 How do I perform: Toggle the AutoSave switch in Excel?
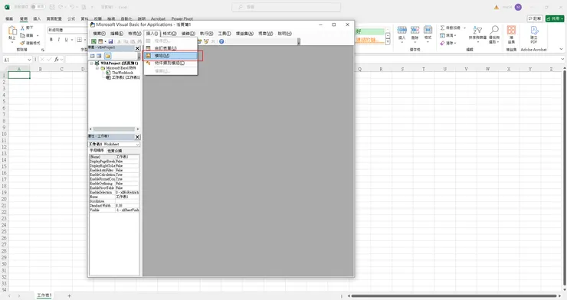(x=38, y=7)
